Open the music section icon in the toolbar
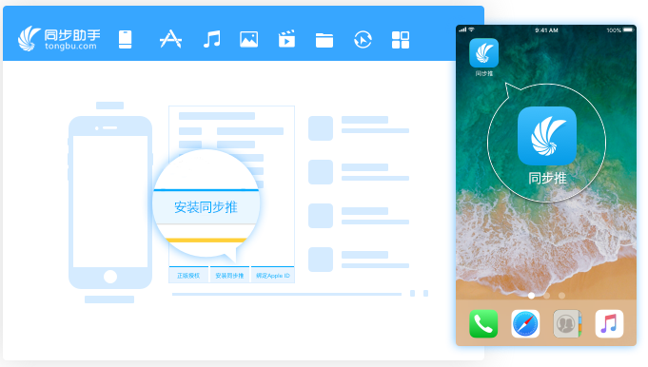The width and height of the screenshot is (648, 367). point(212,40)
